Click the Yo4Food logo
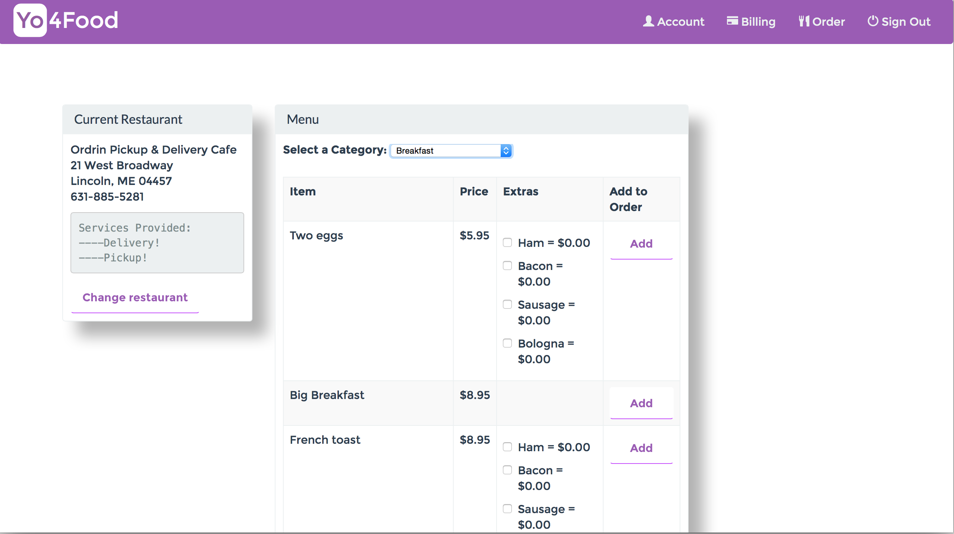 [66, 21]
